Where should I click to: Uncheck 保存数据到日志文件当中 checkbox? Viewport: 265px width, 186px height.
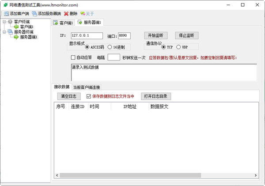point(89,96)
